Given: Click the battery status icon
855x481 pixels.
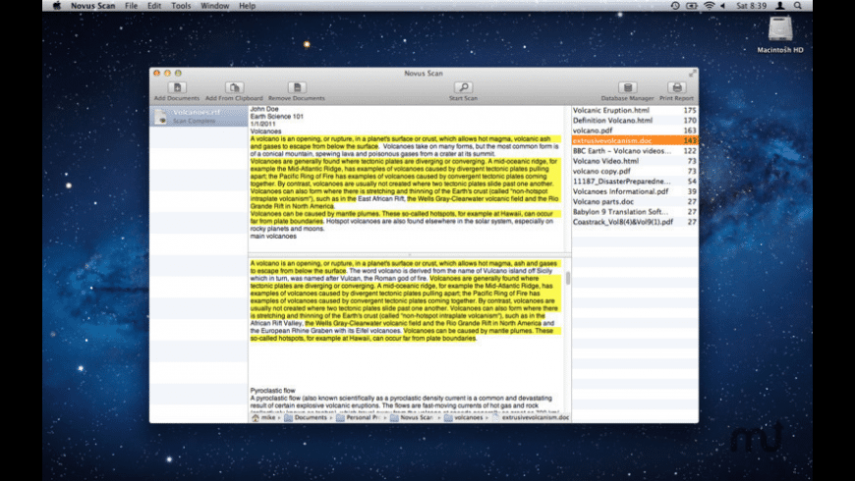Looking at the screenshot, I should pyautogui.click(x=692, y=6).
